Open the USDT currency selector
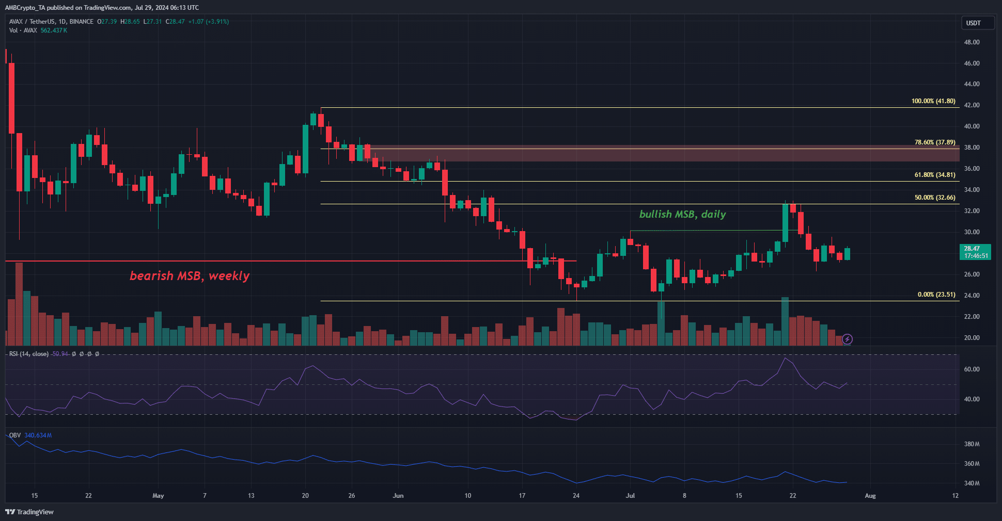Image resolution: width=1002 pixels, height=521 pixels. (978, 23)
